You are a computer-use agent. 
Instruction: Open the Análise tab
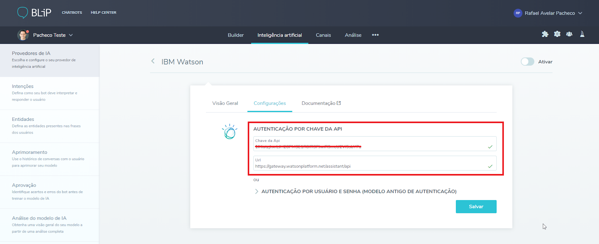353,35
